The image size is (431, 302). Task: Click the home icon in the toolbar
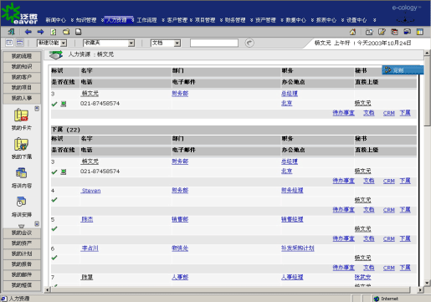[x=352, y=32]
